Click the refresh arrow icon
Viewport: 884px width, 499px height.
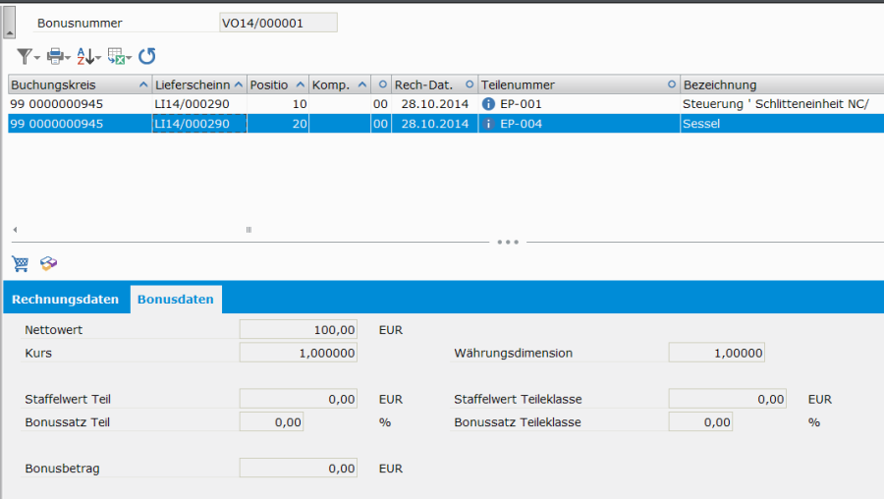coord(146,56)
